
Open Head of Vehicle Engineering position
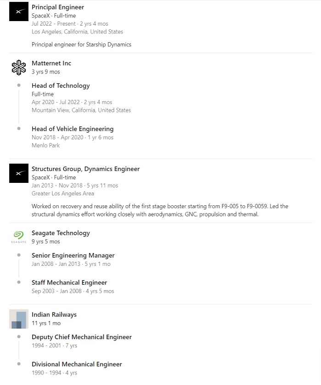pyautogui.click(x=72, y=129)
